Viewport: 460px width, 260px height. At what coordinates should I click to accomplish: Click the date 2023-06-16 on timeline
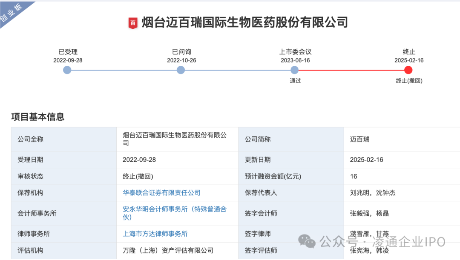click(295, 60)
